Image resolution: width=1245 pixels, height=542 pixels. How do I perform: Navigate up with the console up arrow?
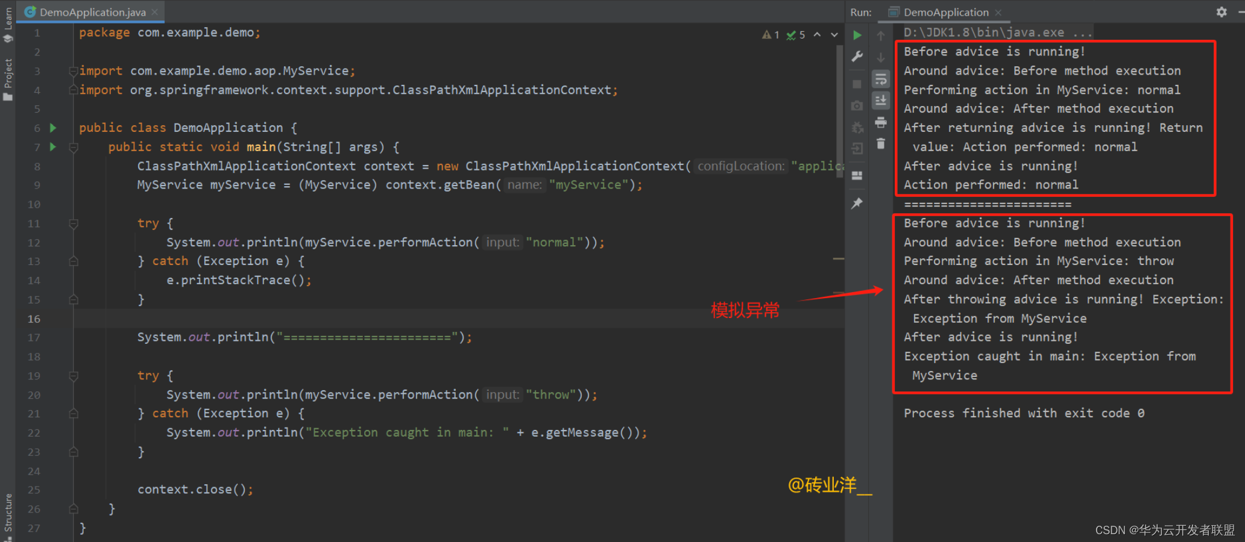click(881, 36)
